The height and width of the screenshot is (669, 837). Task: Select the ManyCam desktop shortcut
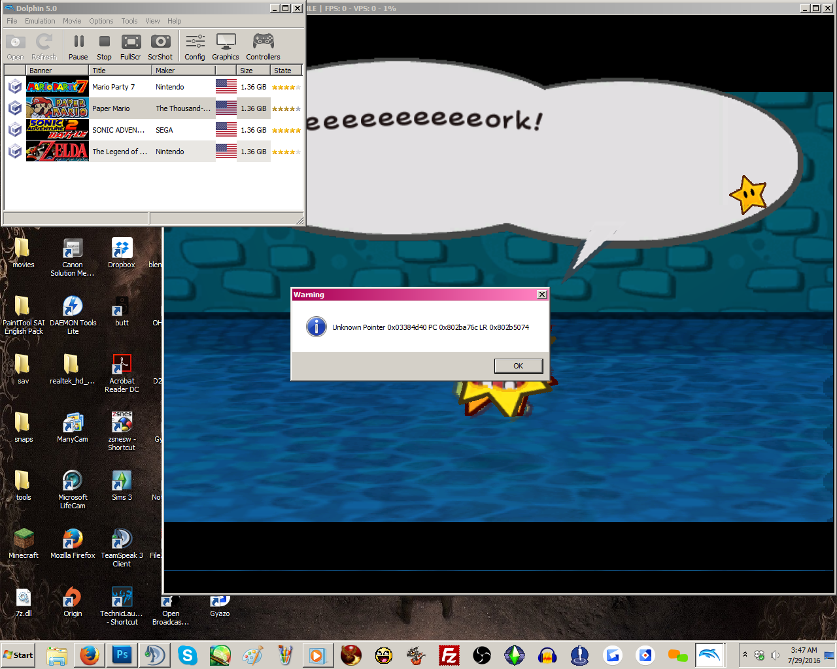coord(73,427)
